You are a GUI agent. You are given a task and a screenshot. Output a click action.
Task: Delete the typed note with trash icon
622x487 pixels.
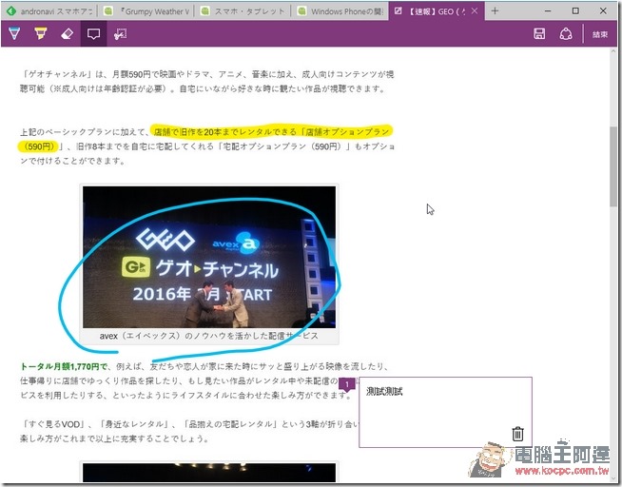pos(517,434)
